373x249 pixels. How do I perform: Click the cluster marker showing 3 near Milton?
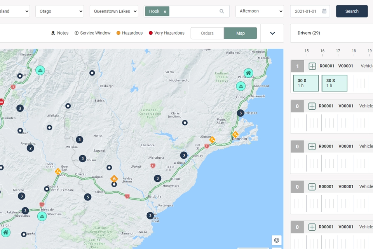coord(157,178)
